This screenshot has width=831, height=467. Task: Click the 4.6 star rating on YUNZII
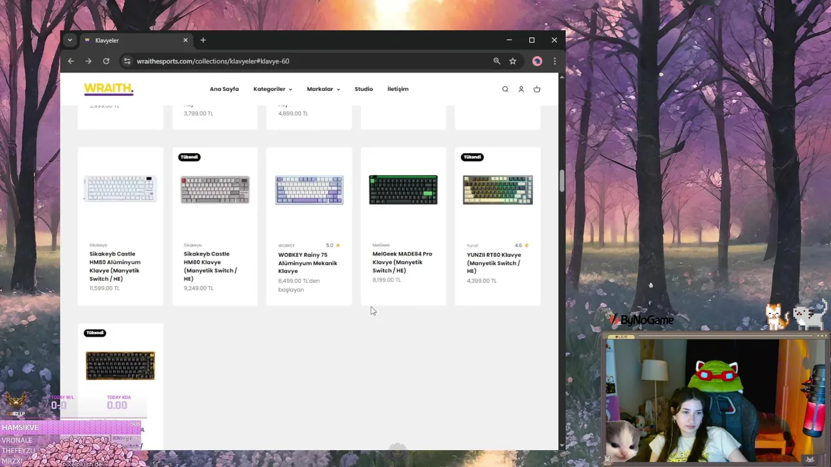pos(521,245)
